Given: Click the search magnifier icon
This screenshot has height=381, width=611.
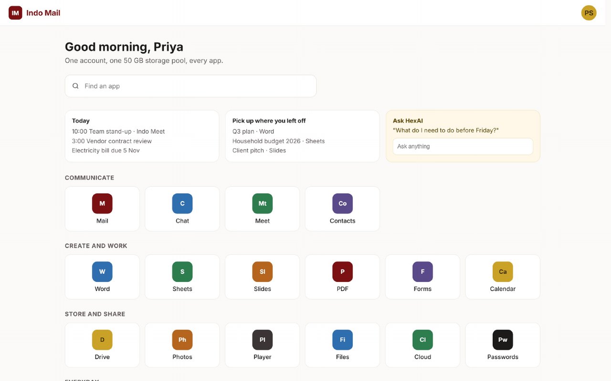Looking at the screenshot, I should (75, 86).
